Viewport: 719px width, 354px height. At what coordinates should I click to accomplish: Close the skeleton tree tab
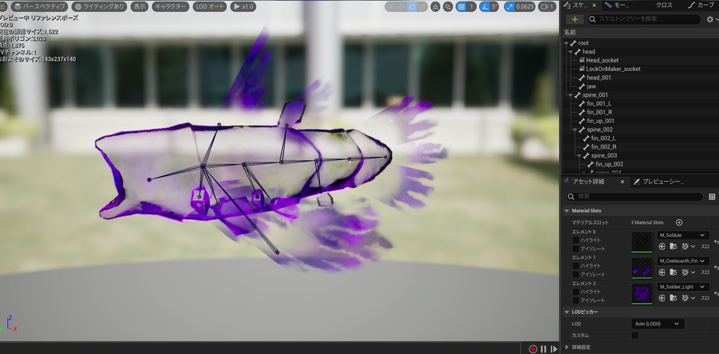(x=594, y=6)
